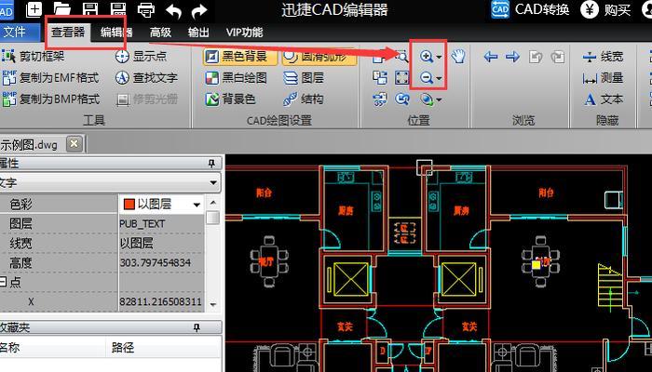Redo the last action
652x372 pixels.
point(199,10)
